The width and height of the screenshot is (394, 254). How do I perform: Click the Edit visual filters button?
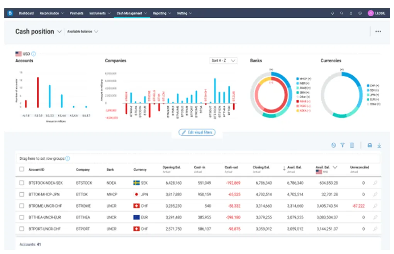(x=197, y=132)
